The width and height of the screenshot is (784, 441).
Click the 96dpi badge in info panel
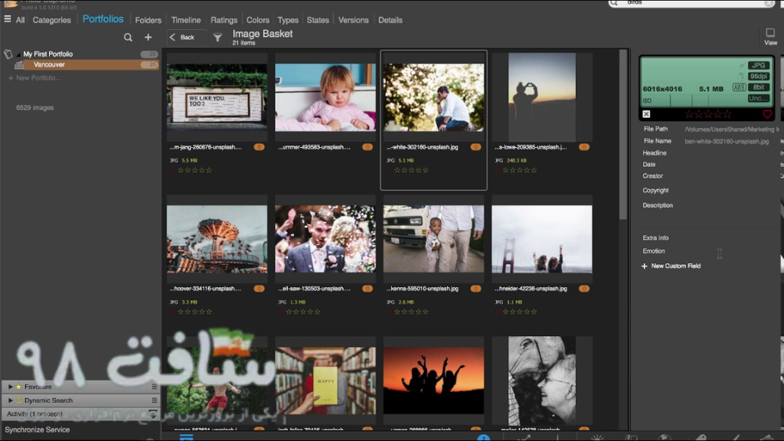point(759,77)
